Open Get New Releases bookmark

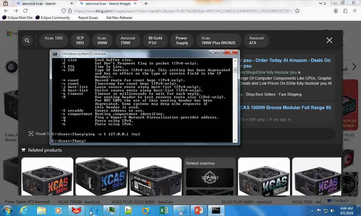click(x=119, y=17)
